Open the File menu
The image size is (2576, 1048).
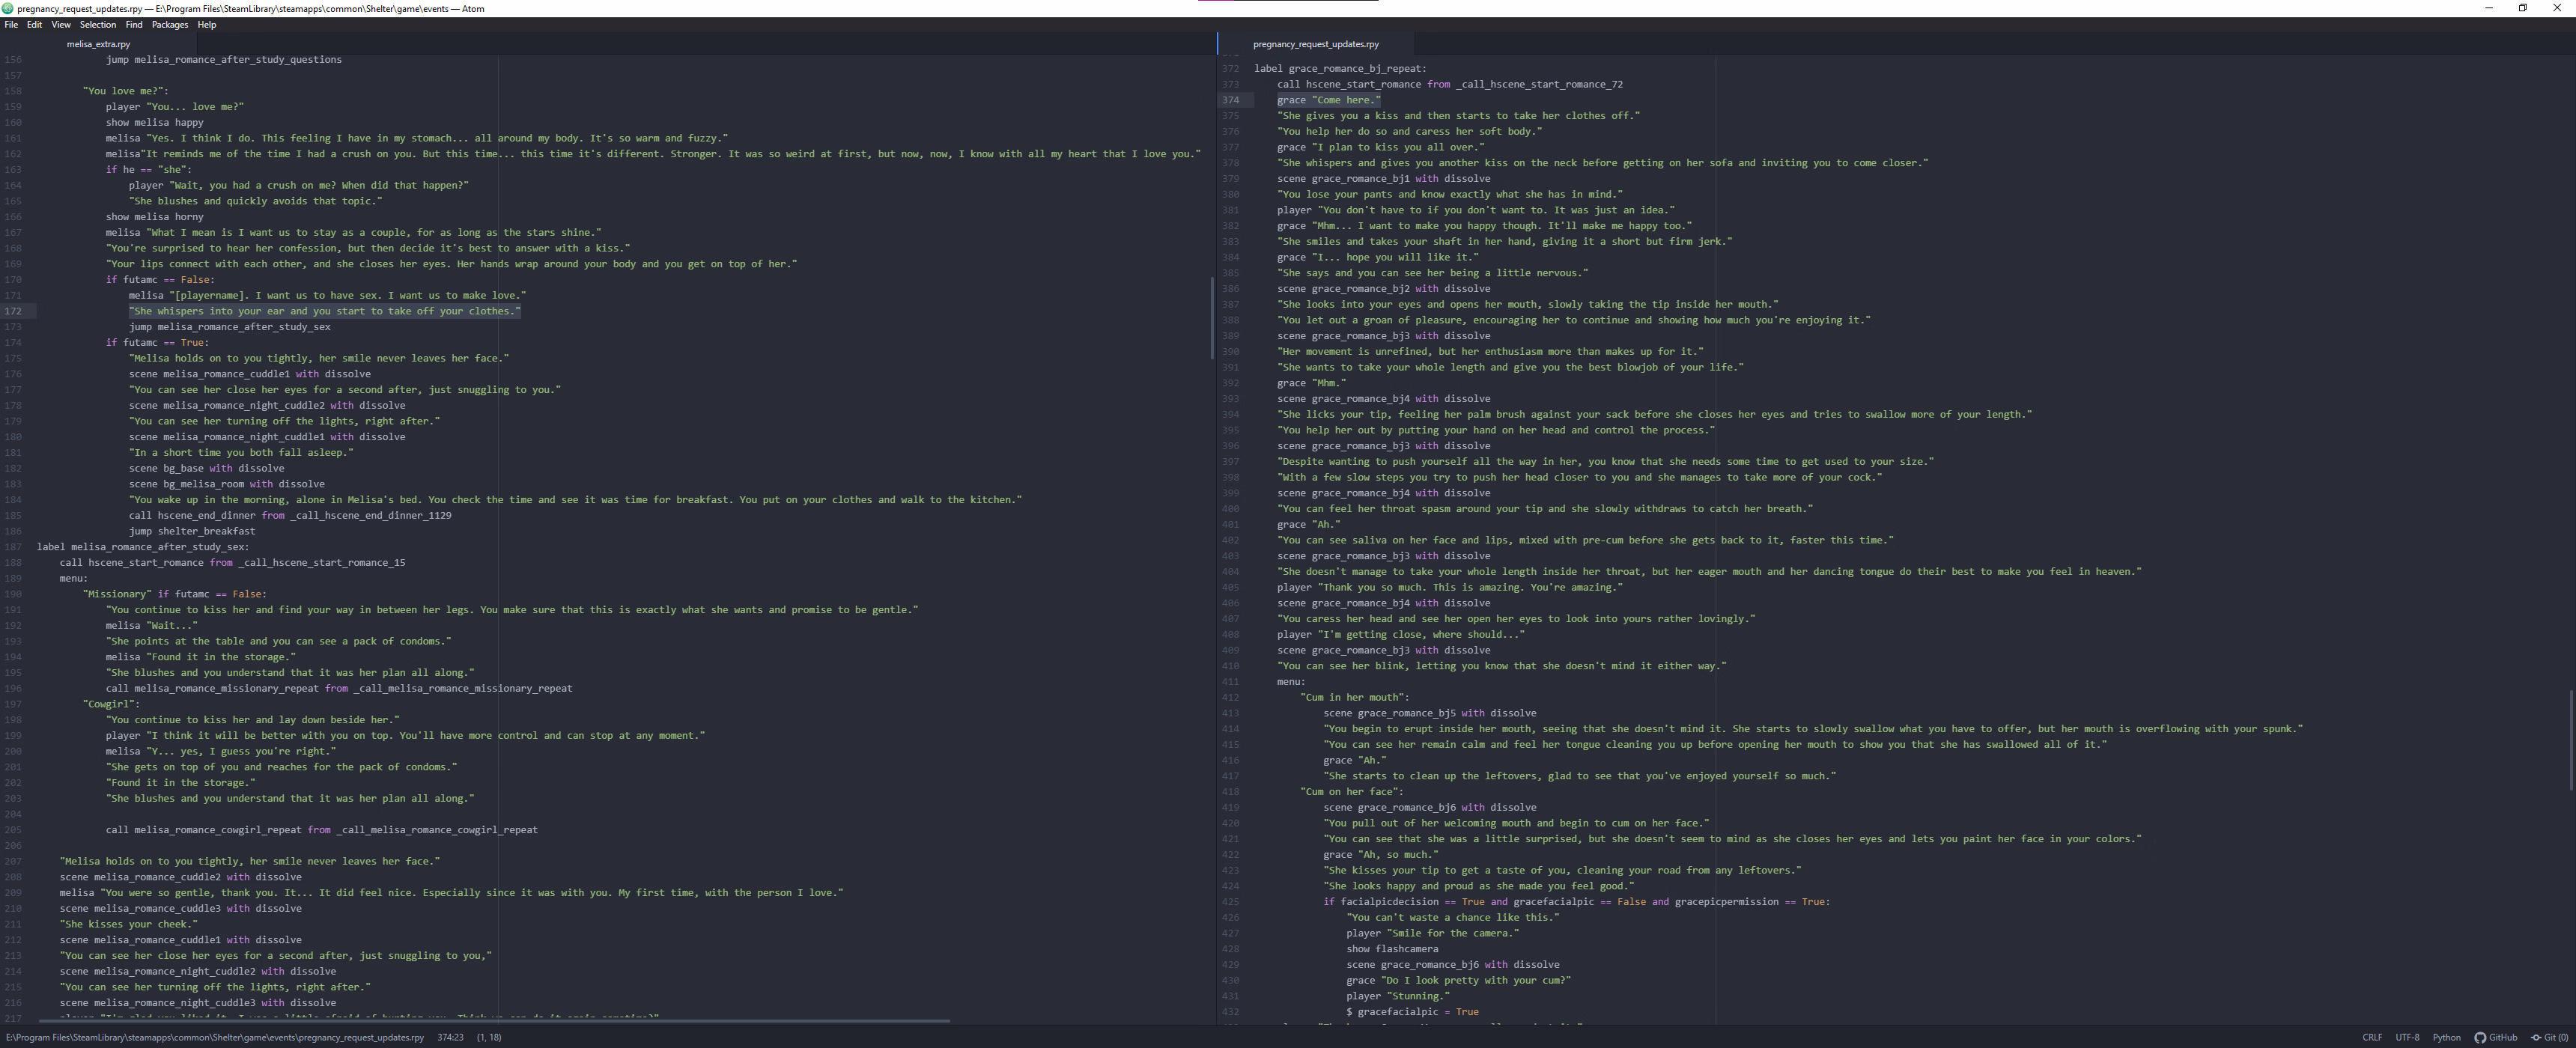11,25
